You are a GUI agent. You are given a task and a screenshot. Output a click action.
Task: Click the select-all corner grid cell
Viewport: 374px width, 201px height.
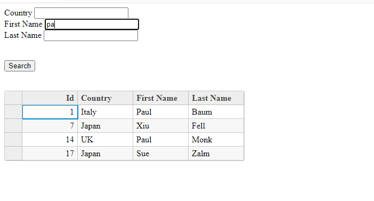point(13,98)
